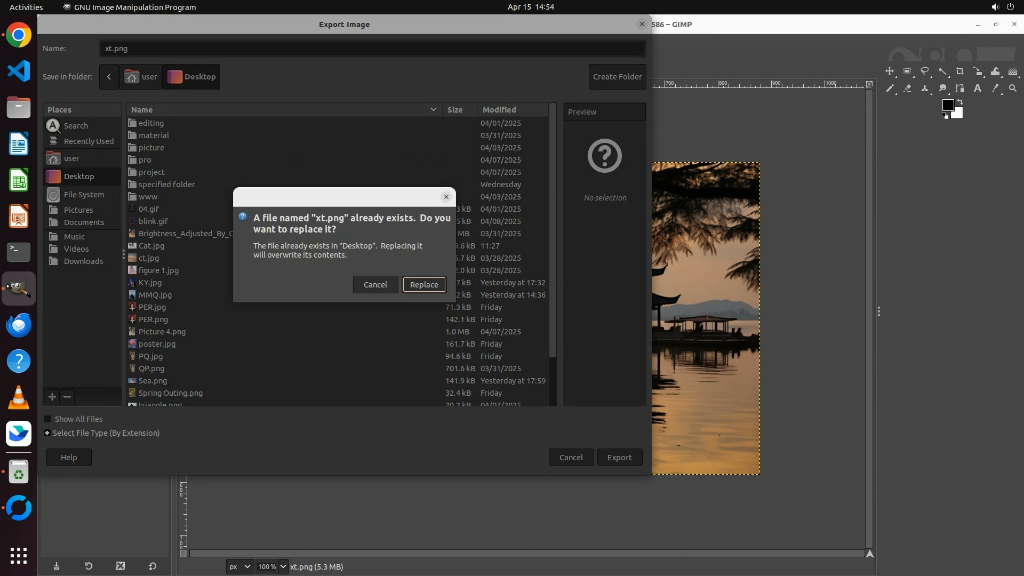Screen dimensions: 1024x576
Task: Select the Zoom magnifier tool
Action: pos(1013,89)
